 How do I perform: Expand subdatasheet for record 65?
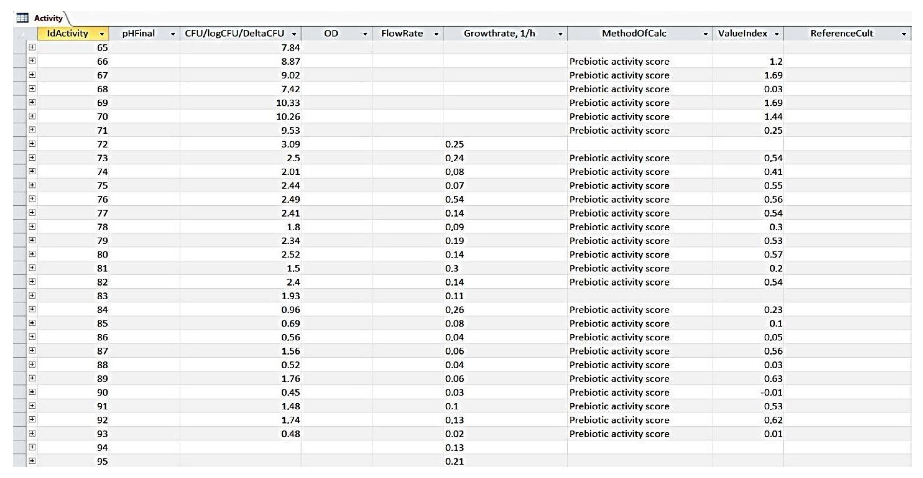pos(32,47)
